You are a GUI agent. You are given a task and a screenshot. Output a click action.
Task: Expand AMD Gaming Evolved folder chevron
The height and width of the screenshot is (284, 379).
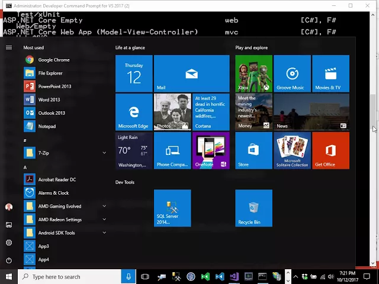point(104,206)
